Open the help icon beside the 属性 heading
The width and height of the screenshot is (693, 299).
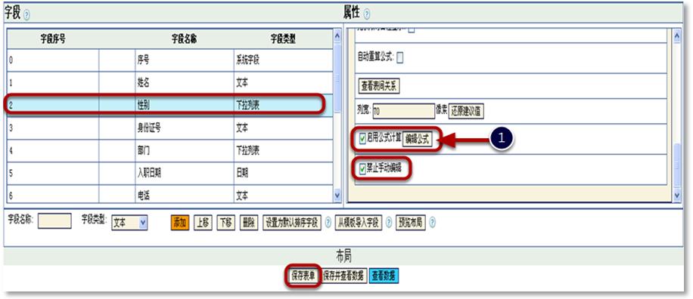pyautogui.click(x=367, y=14)
